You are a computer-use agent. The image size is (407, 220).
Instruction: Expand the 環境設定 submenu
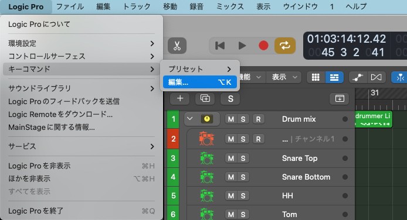click(82, 43)
